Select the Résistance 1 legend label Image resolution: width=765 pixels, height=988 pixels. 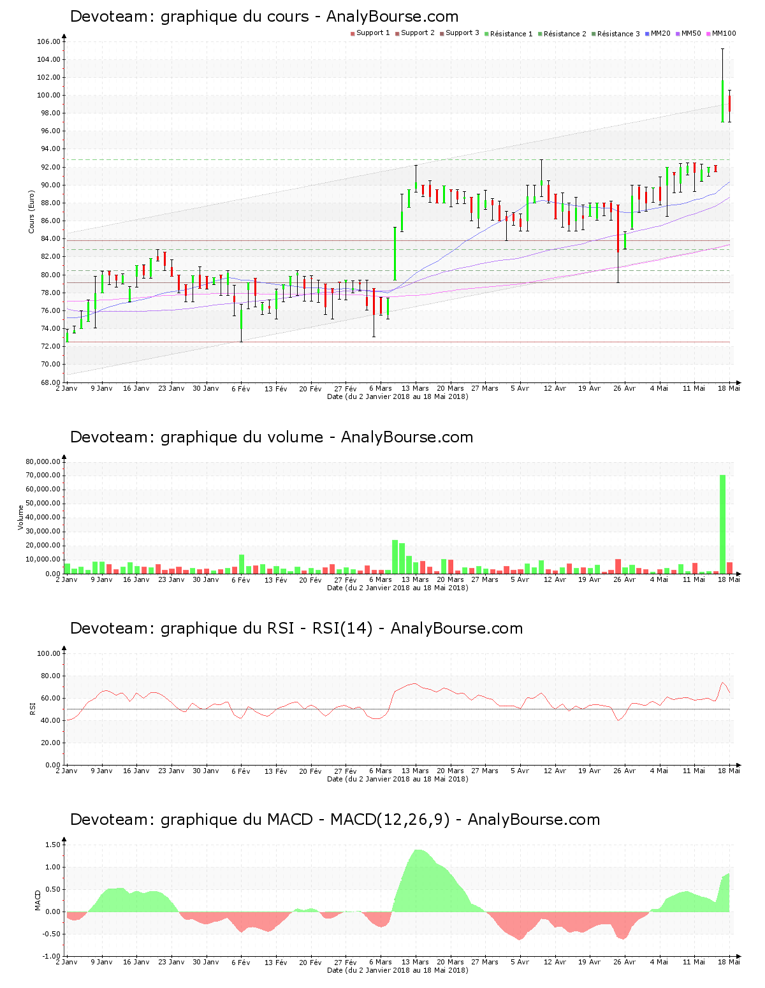(511, 34)
